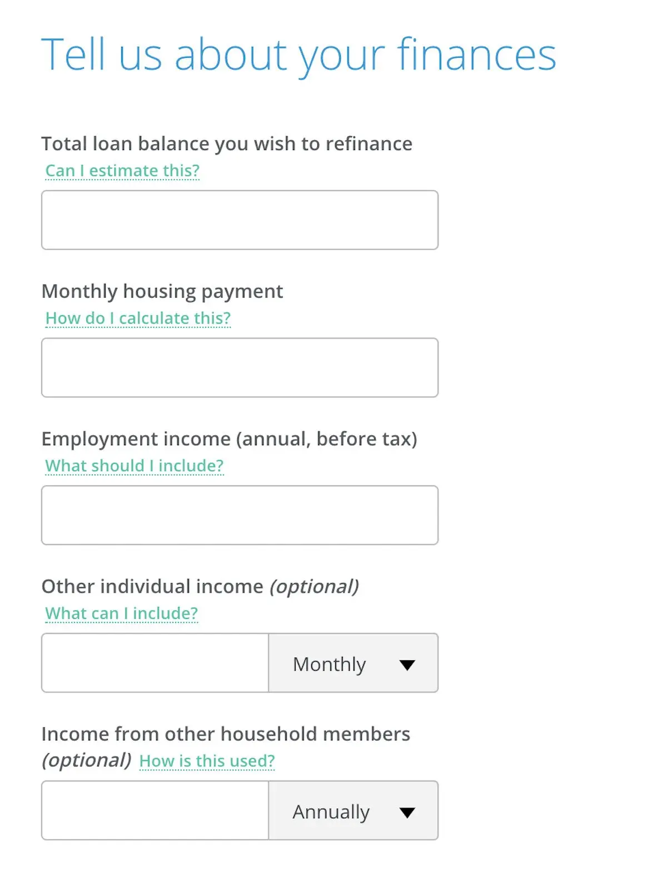Click the "Income from other household members" label
The height and width of the screenshot is (891, 667).
[x=226, y=734]
